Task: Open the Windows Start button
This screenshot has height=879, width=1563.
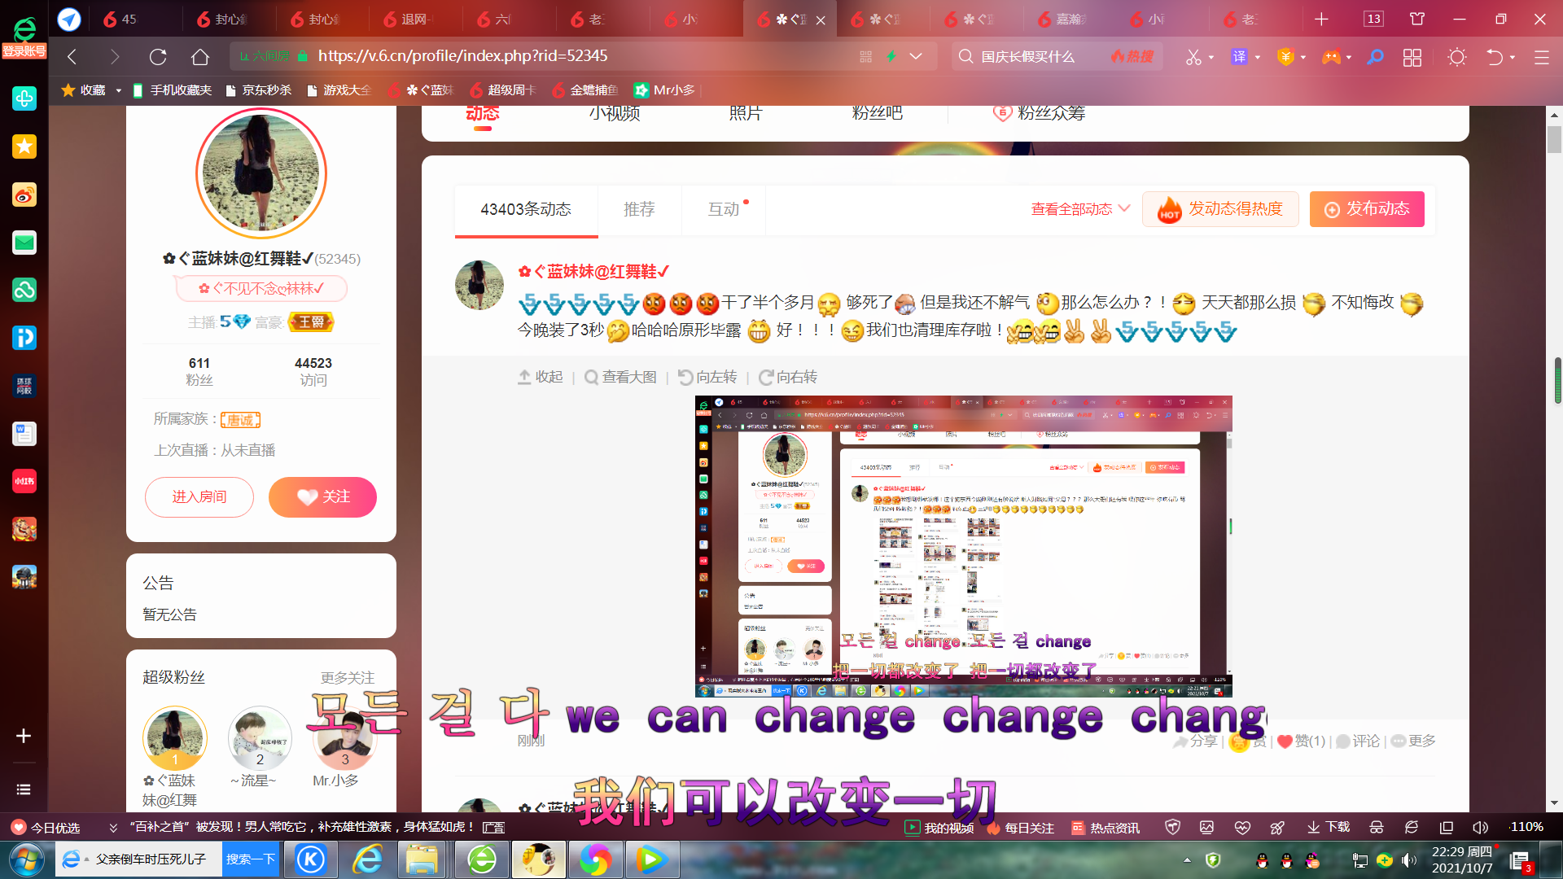Action: click(25, 859)
